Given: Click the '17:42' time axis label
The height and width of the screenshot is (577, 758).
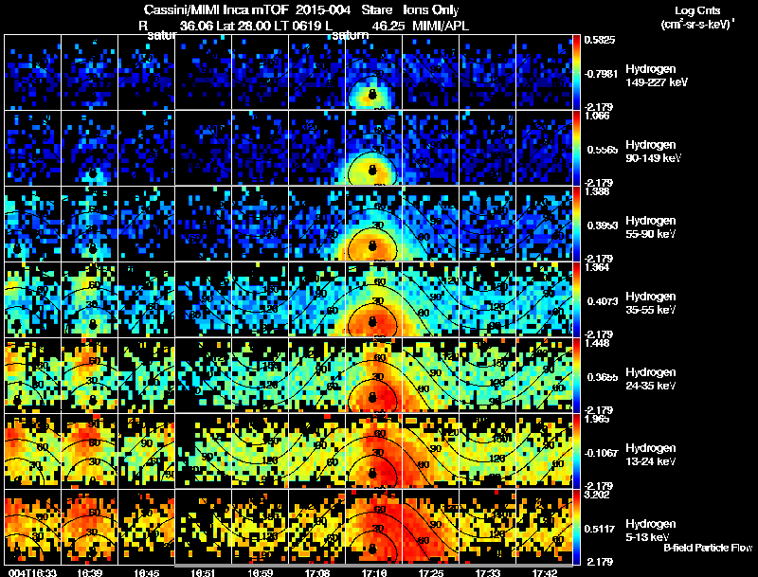Looking at the screenshot, I should (545, 572).
